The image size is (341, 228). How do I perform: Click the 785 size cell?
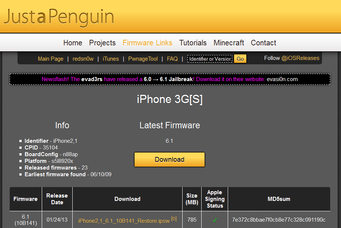pyautogui.click(x=192, y=220)
